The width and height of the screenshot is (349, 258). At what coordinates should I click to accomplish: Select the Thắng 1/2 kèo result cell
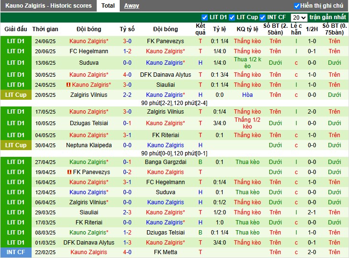pyautogui.click(x=248, y=123)
